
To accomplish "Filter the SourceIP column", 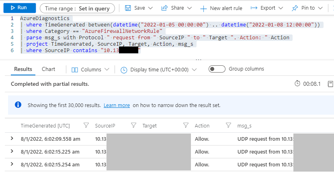I will 133,126.
